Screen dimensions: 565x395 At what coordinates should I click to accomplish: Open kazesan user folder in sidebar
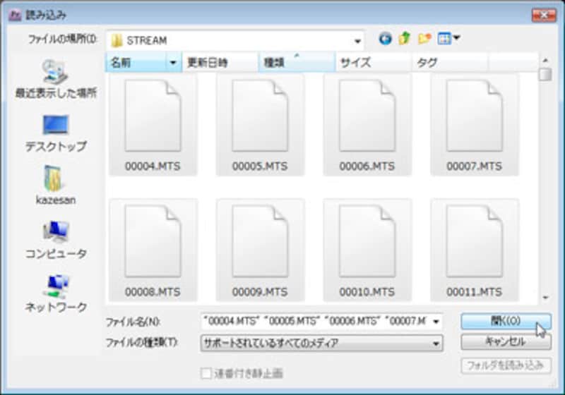[56, 186]
